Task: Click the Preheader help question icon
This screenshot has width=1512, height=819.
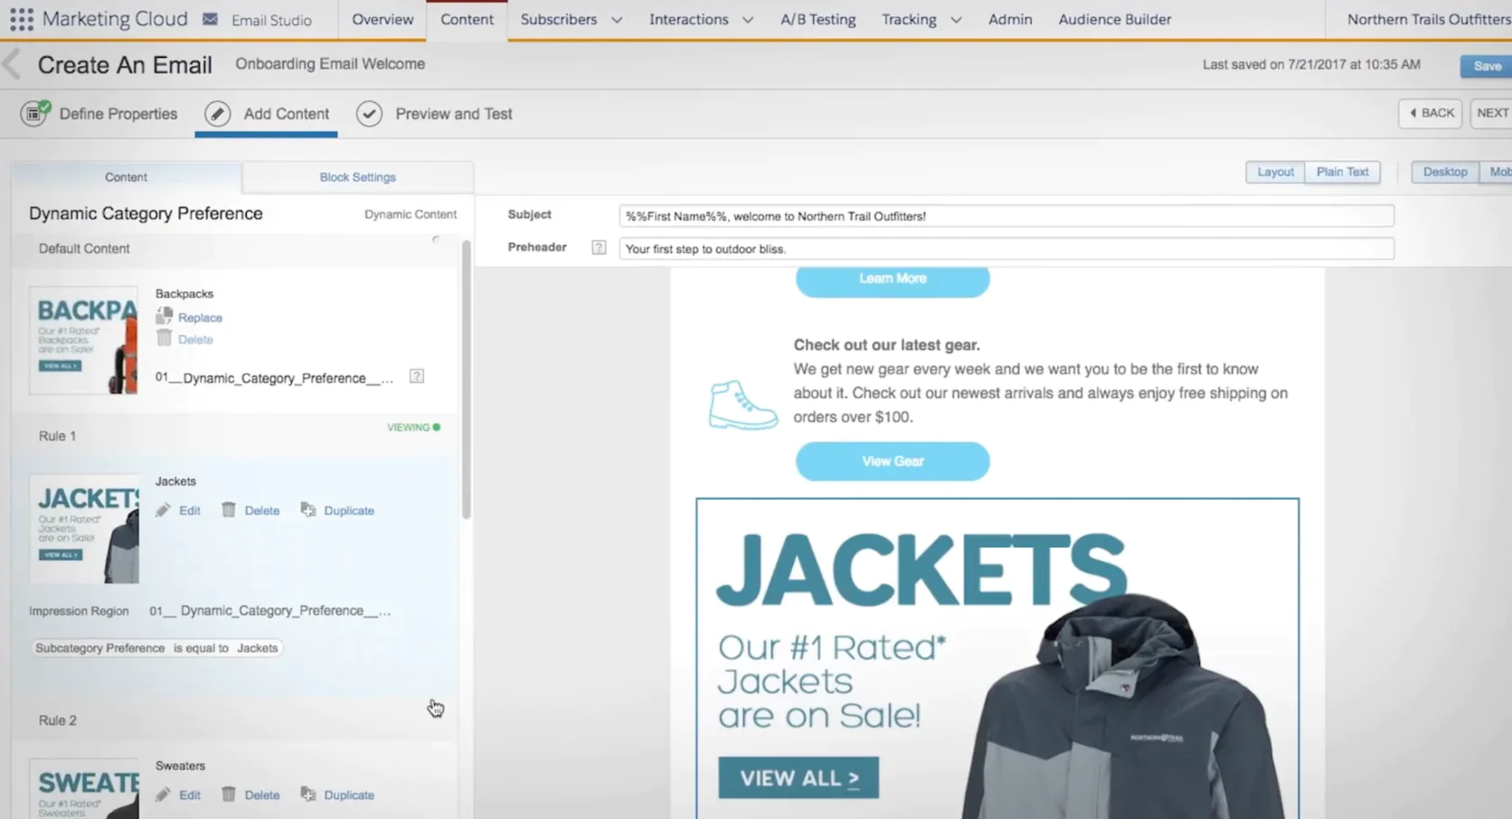Action: 599,248
